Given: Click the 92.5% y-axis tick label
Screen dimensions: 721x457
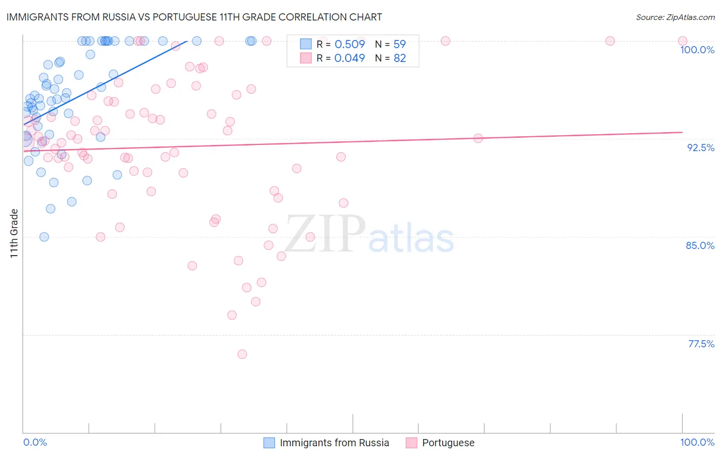Looking at the screenshot, I should (x=700, y=148).
